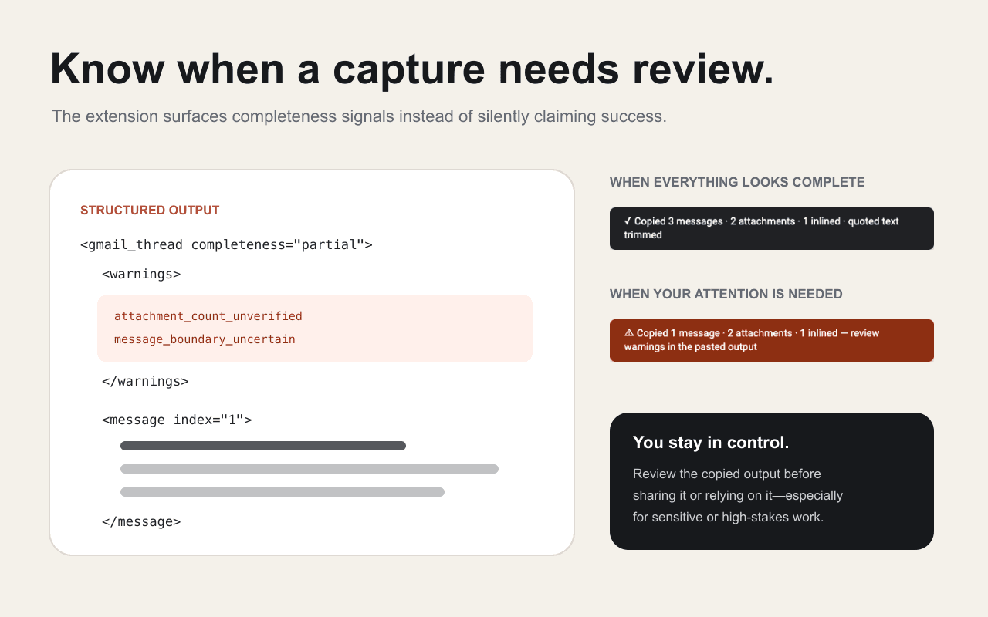Click the message_boundary_uncertain warning
This screenshot has width=988, height=617.
coord(205,339)
